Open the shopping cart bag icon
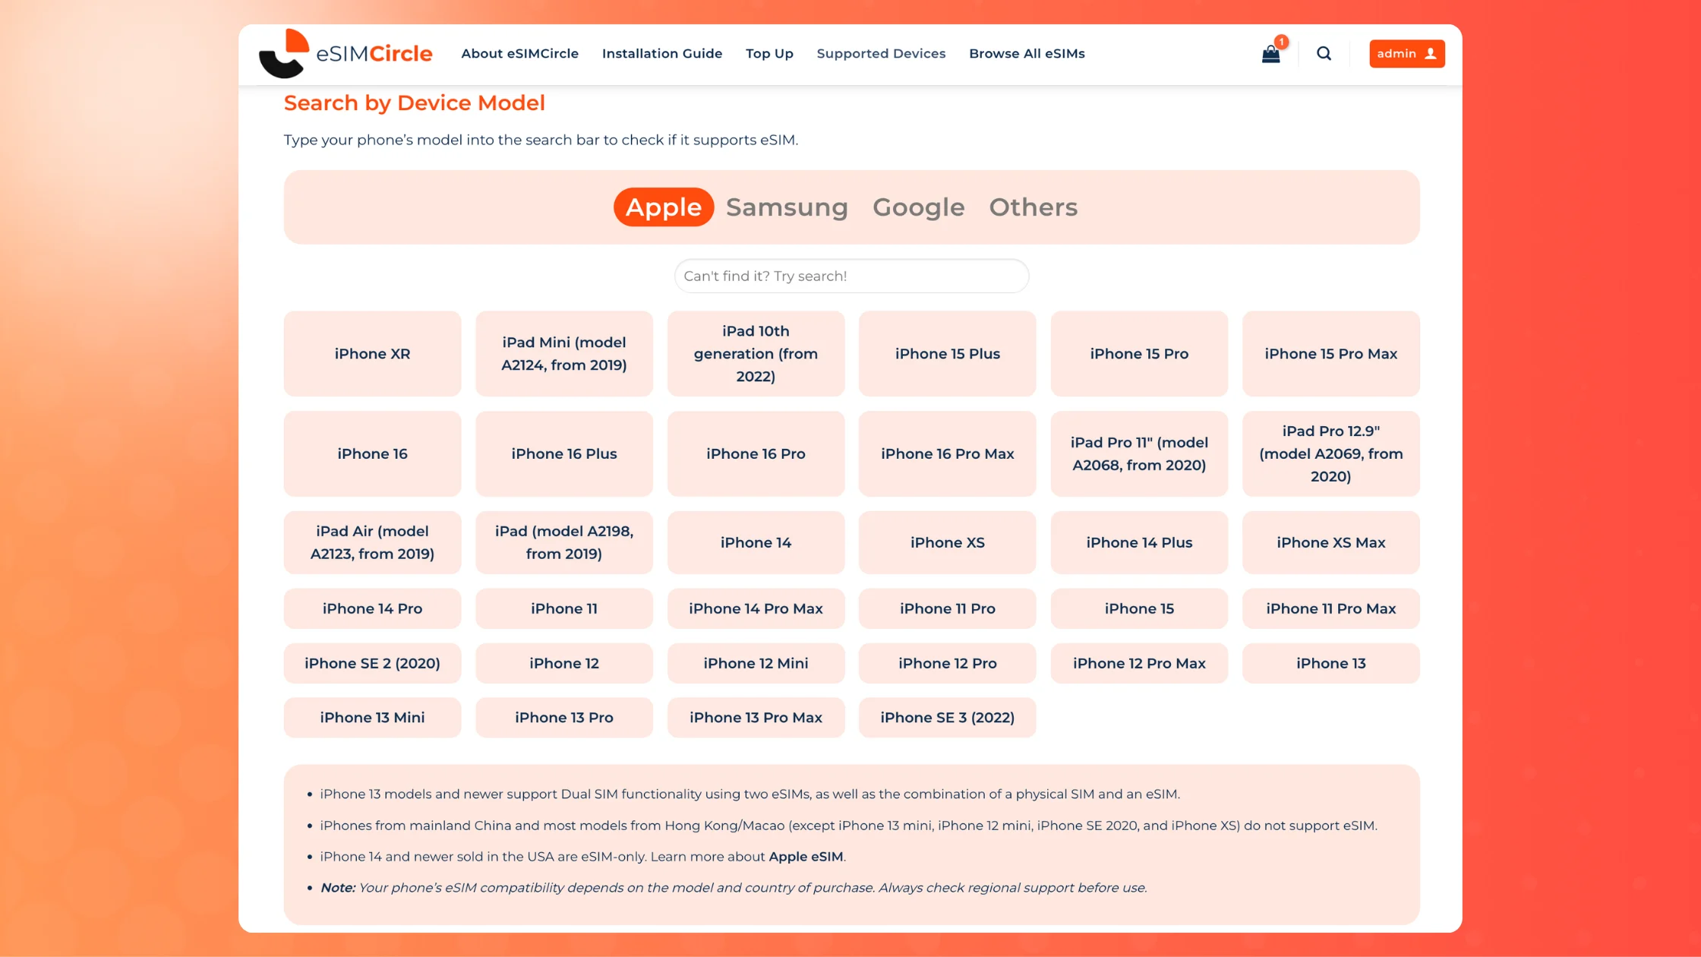The image size is (1701, 957). (1270, 54)
